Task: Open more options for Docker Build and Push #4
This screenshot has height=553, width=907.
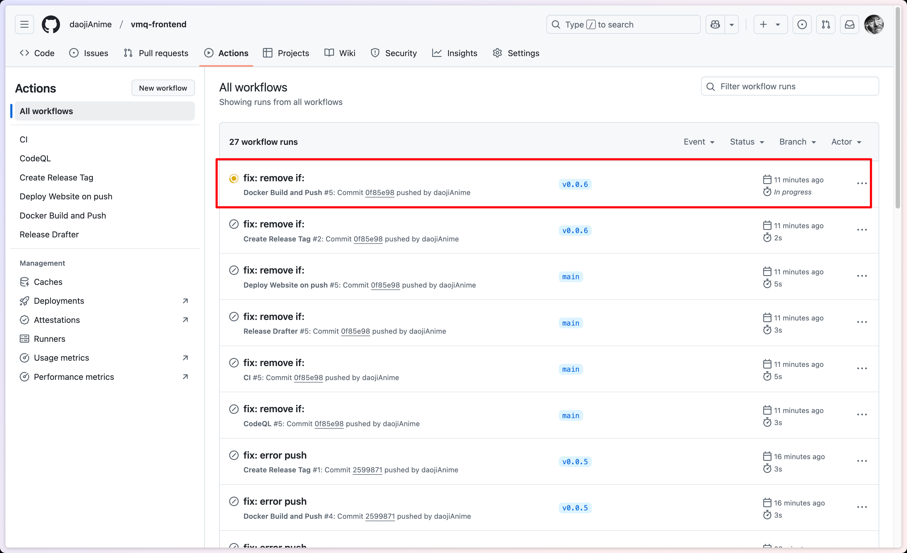Action: click(x=862, y=507)
